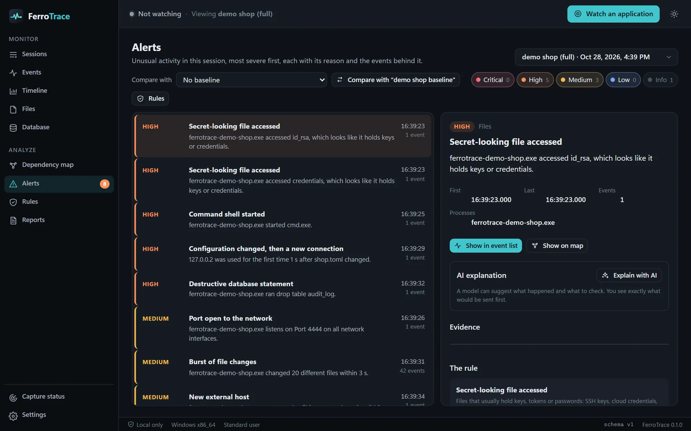Toggle the light theme sun icon
This screenshot has height=431, width=691.
point(674,14)
